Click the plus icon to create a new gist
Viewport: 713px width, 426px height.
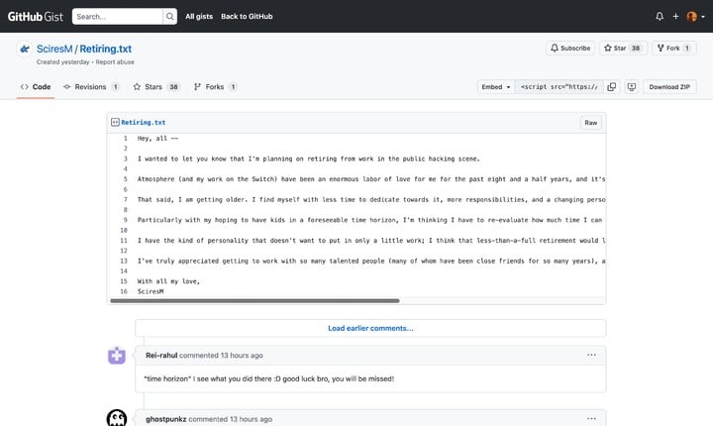[x=675, y=17]
